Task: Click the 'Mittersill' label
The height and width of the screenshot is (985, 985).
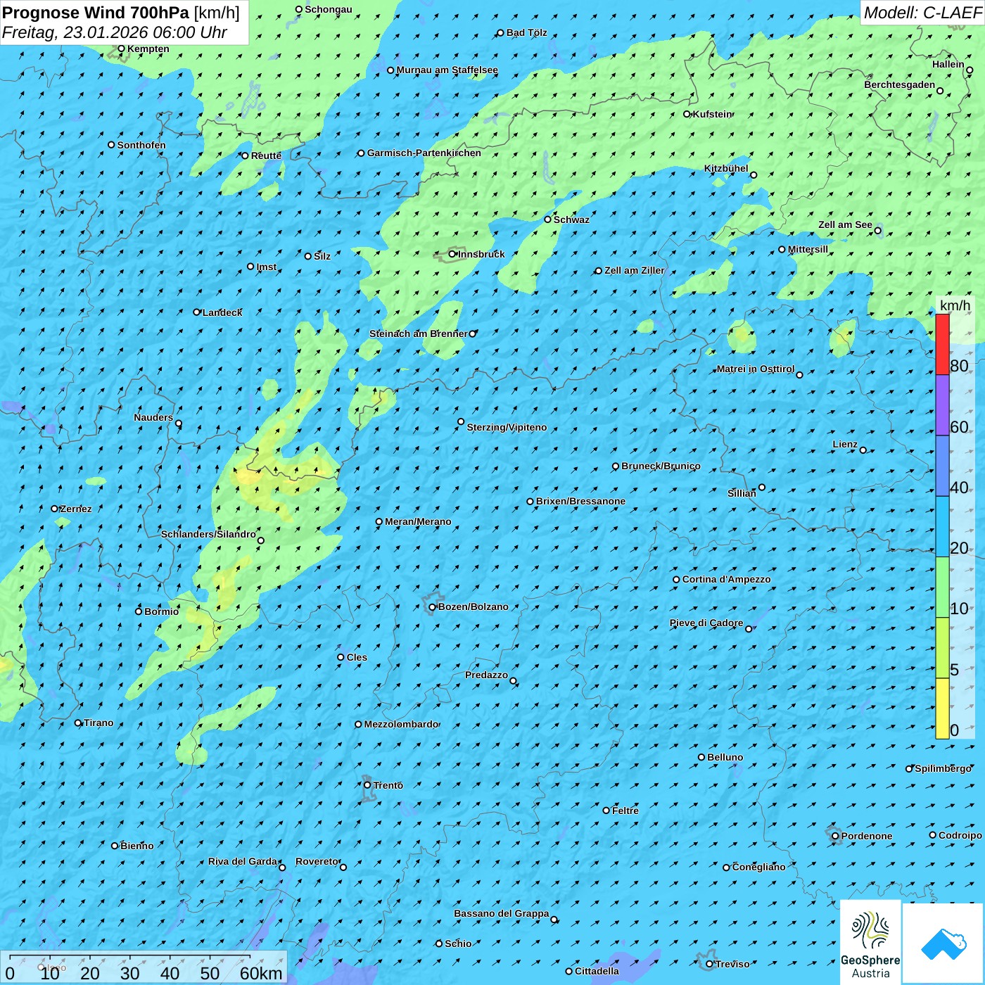Action: (x=808, y=249)
